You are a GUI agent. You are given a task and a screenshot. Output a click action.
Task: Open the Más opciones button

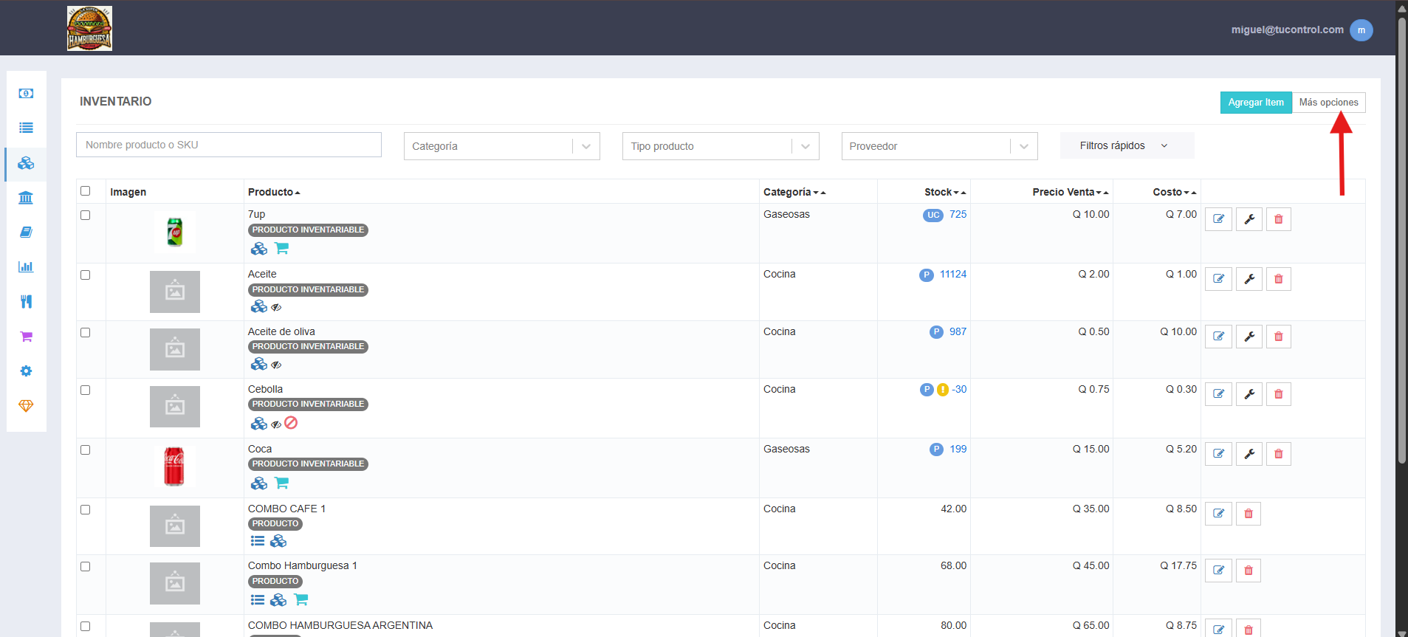click(1329, 103)
